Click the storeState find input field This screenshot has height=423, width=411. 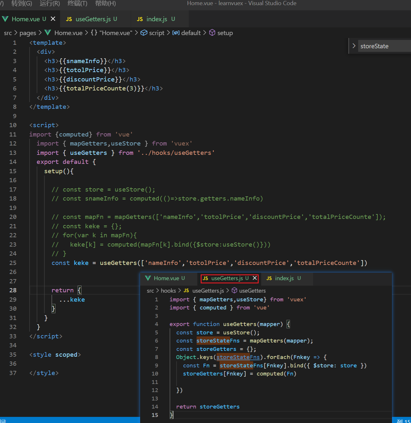pyautogui.click(x=385, y=46)
